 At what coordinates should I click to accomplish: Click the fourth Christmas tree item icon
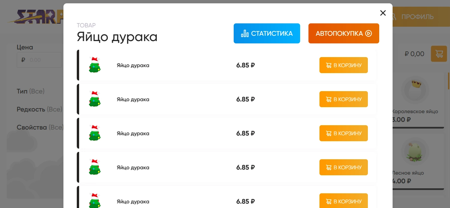95,167
